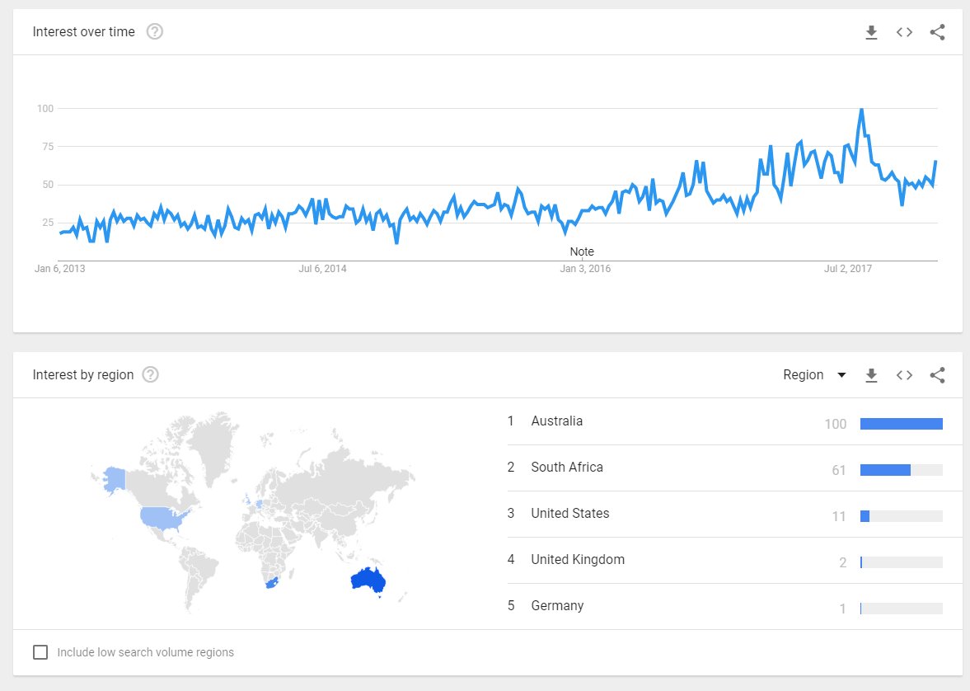The height and width of the screenshot is (691, 970).
Task: Download the Interest by region data
Action: [x=871, y=375]
